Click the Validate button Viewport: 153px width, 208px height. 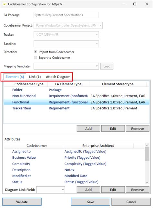tap(22, 202)
